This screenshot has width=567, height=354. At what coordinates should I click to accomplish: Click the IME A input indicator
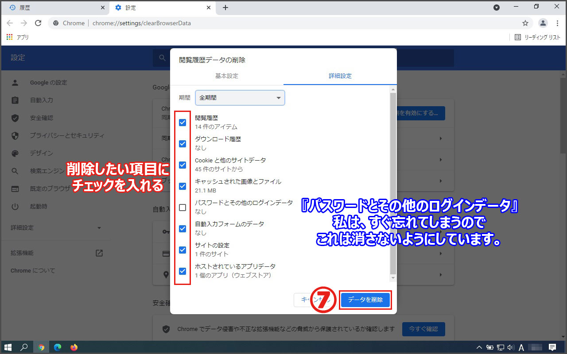(521, 347)
